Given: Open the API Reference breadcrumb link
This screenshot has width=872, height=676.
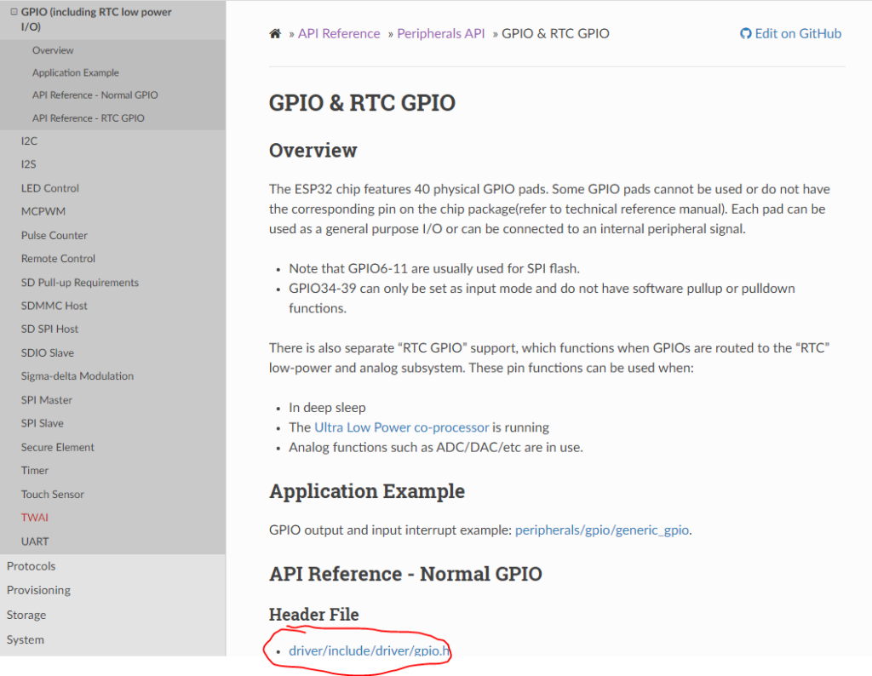Looking at the screenshot, I should click(x=339, y=34).
